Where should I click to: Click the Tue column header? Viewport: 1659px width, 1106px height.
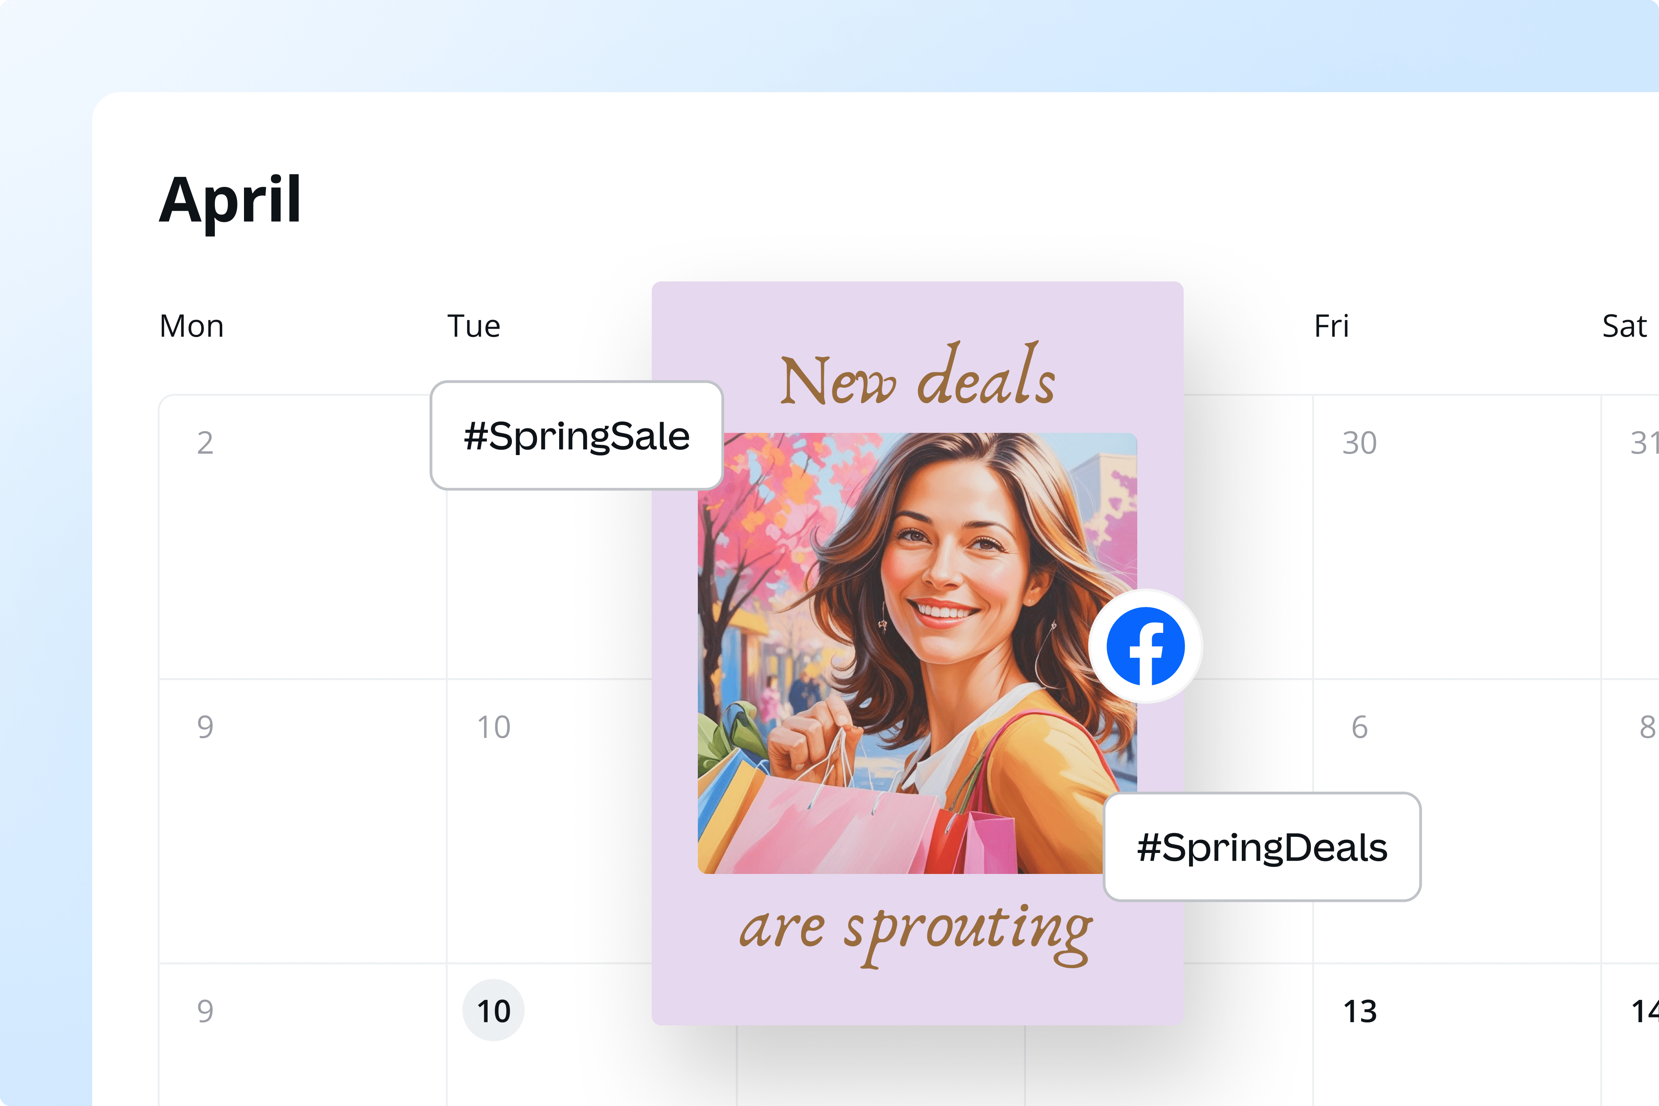tap(473, 326)
